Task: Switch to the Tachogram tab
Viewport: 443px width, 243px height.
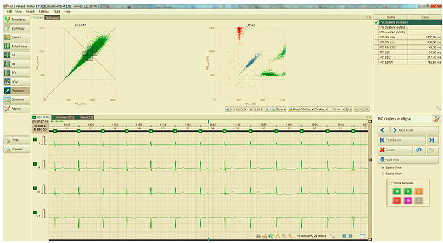Action: click(x=53, y=18)
